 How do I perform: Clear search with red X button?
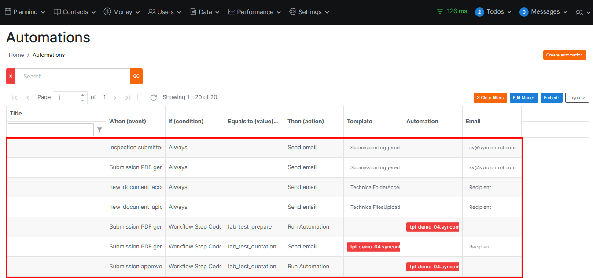coord(11,76)
